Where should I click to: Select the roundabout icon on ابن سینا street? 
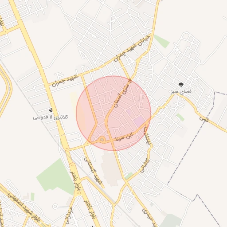(x=102, y=139)
